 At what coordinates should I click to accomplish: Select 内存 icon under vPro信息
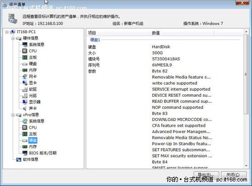coord(25,147)
